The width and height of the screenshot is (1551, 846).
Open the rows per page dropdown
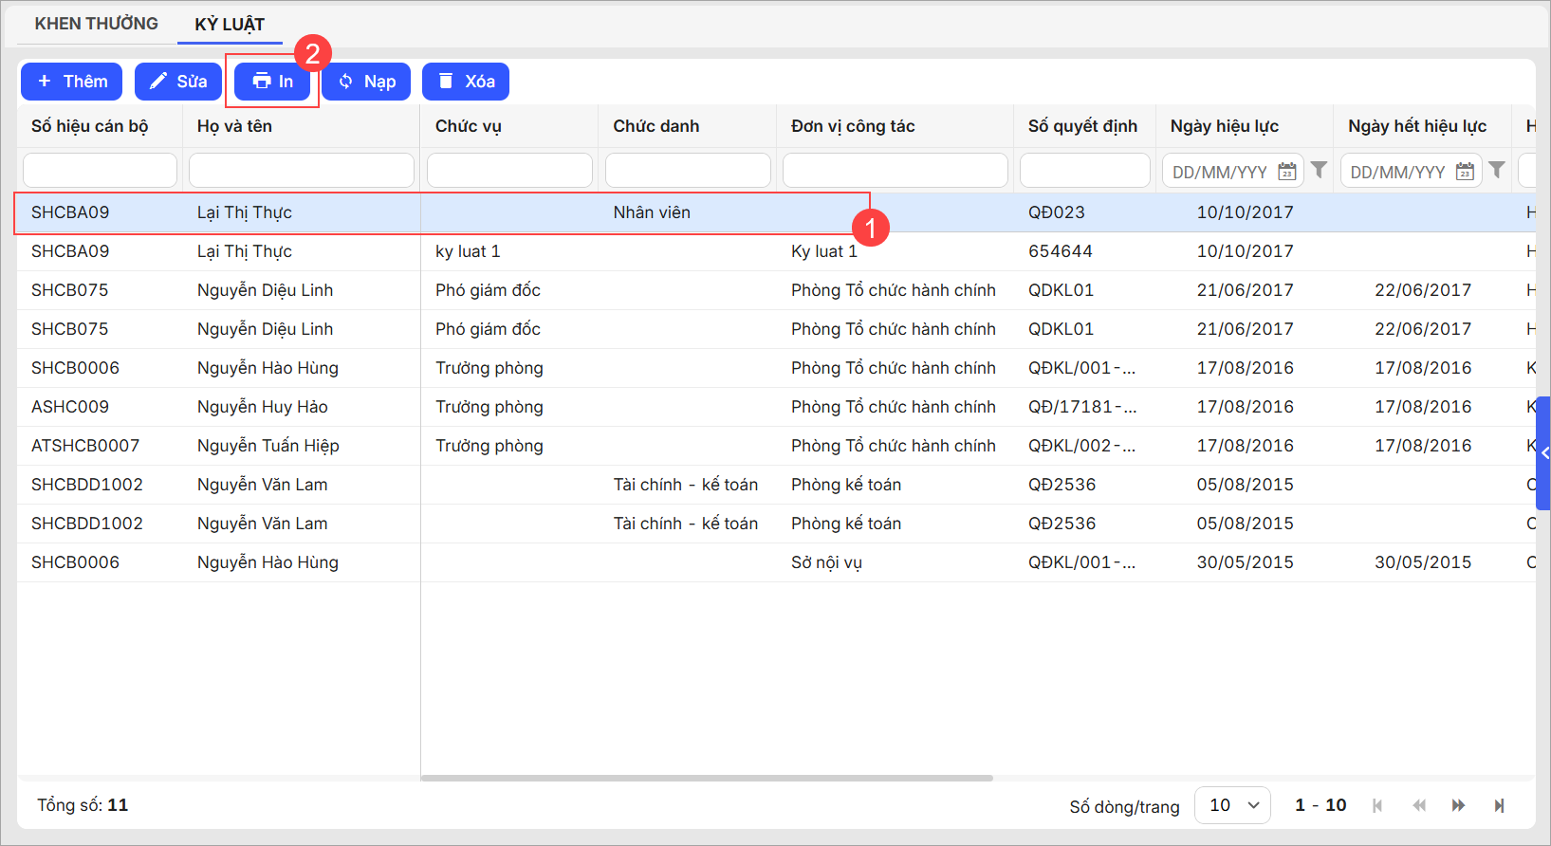[x=1232, y=805]
